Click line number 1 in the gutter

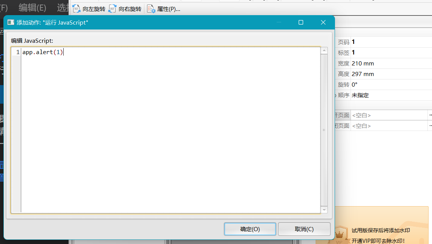pyautogui.click(x=18, y=52)
